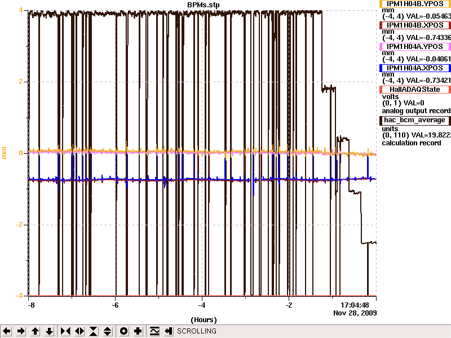Viewport: 451px width, 338px height.
Task: Click the HallADAQState VAL=0 reading
Action: coord(414,103)
